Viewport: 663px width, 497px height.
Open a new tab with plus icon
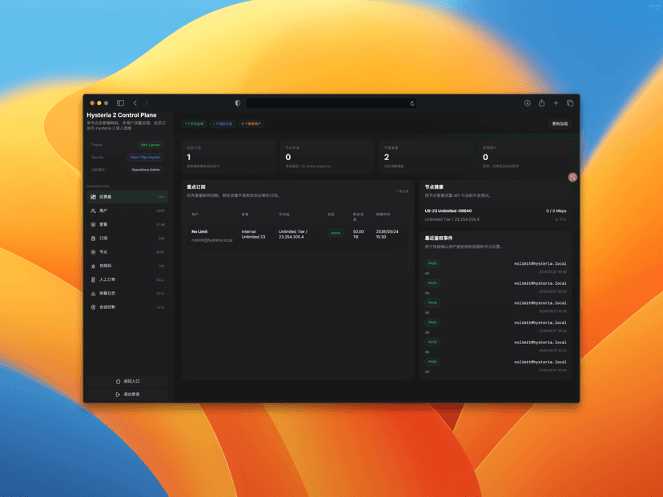coord(556,103)
